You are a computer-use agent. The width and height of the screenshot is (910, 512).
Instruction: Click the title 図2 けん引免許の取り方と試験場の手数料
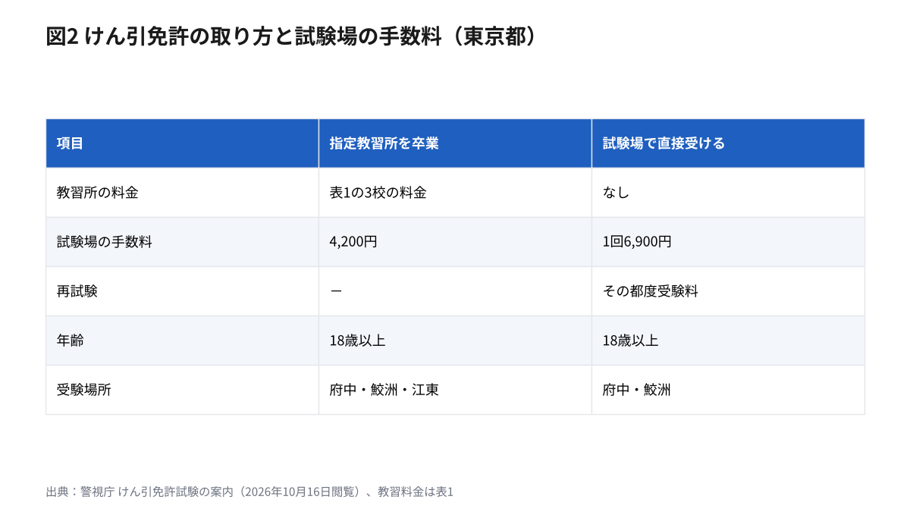[x=291, y=37]
